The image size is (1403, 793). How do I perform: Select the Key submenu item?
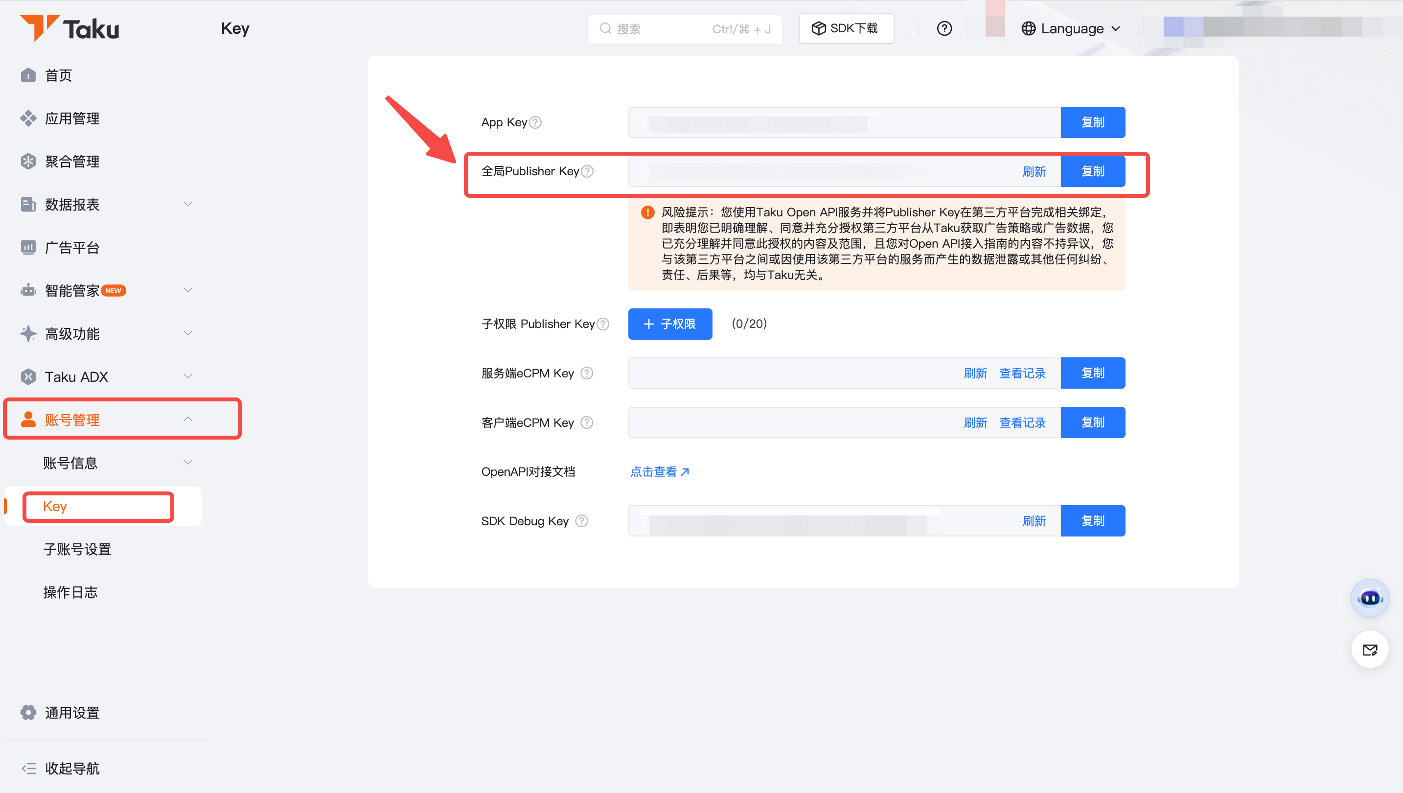[x=103, y=507]
